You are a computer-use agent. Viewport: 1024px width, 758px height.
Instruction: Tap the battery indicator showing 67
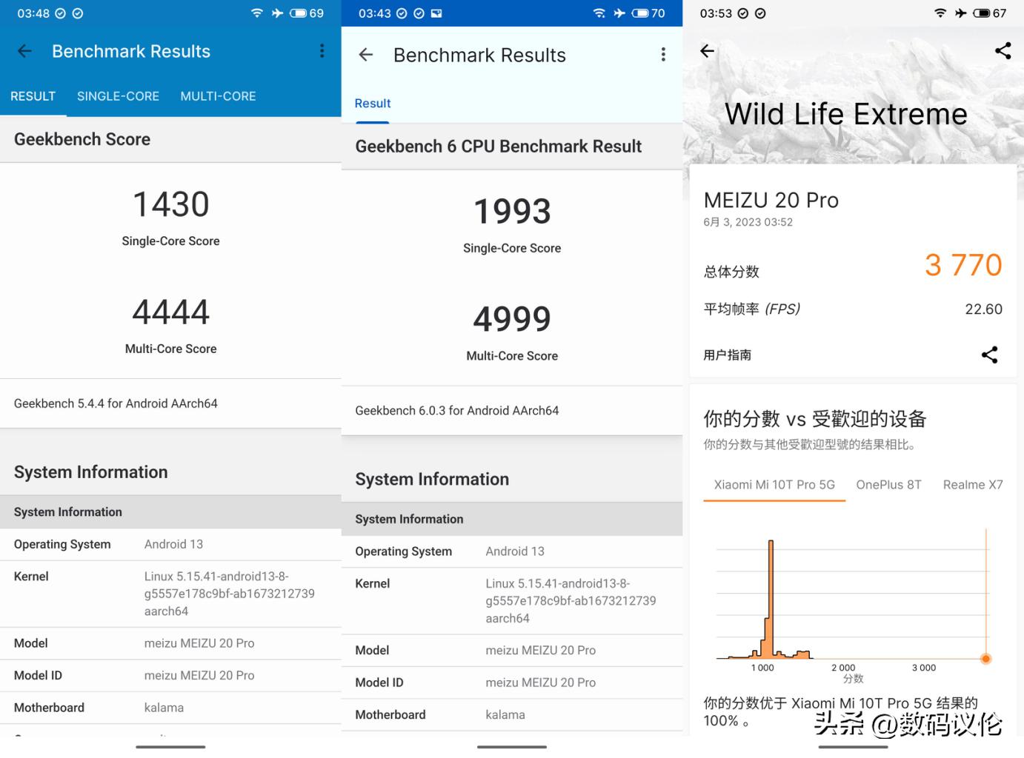989,13
